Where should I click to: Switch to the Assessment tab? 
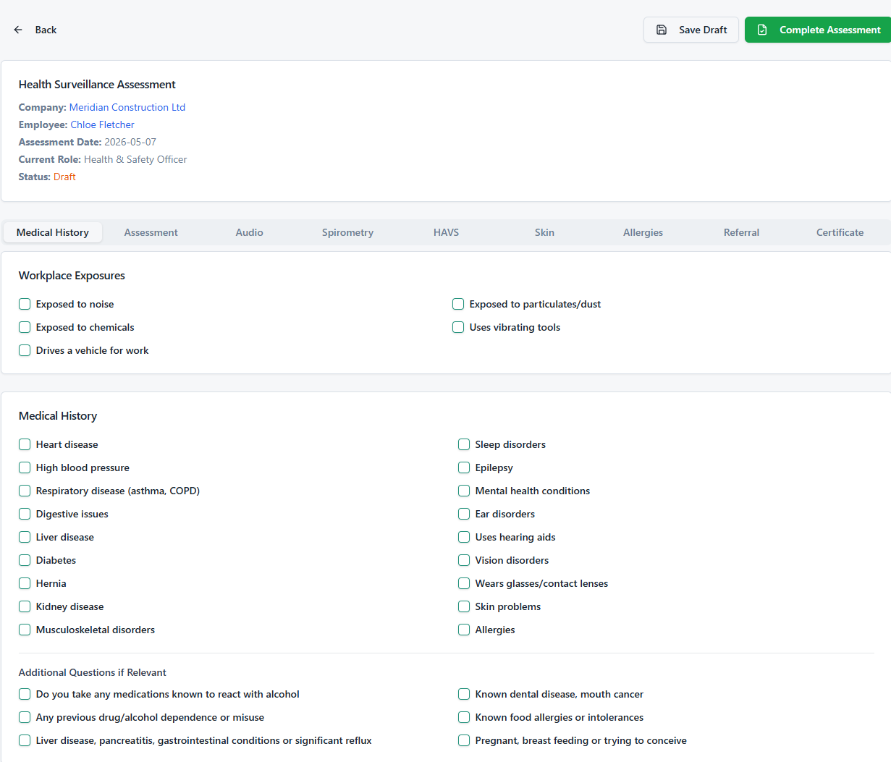point(151,232)
